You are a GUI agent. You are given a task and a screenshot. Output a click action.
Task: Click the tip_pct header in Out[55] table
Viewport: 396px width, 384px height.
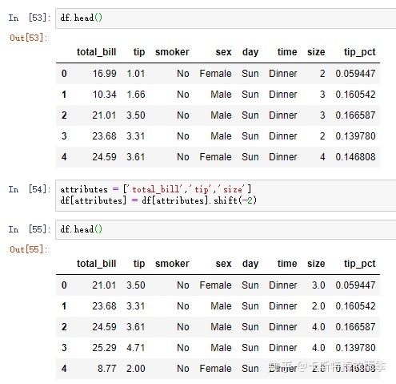[x=360, y=264]
